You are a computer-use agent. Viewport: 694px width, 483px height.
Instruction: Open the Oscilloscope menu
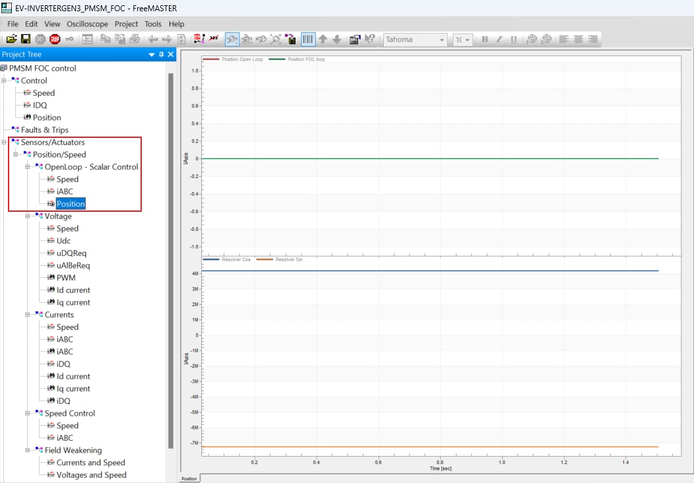(87, 24)
